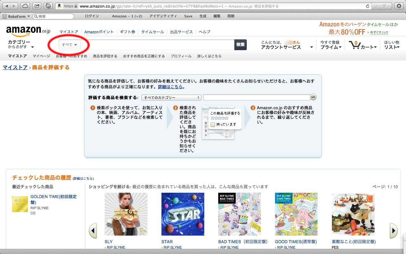Screen dimensions: 406x254
Task: Select 詳しくはこちら tab
Action: pyautogui.click(x=209, y=56)
